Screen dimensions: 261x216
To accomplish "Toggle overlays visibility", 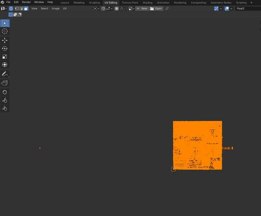I will (x=227, y=9).
